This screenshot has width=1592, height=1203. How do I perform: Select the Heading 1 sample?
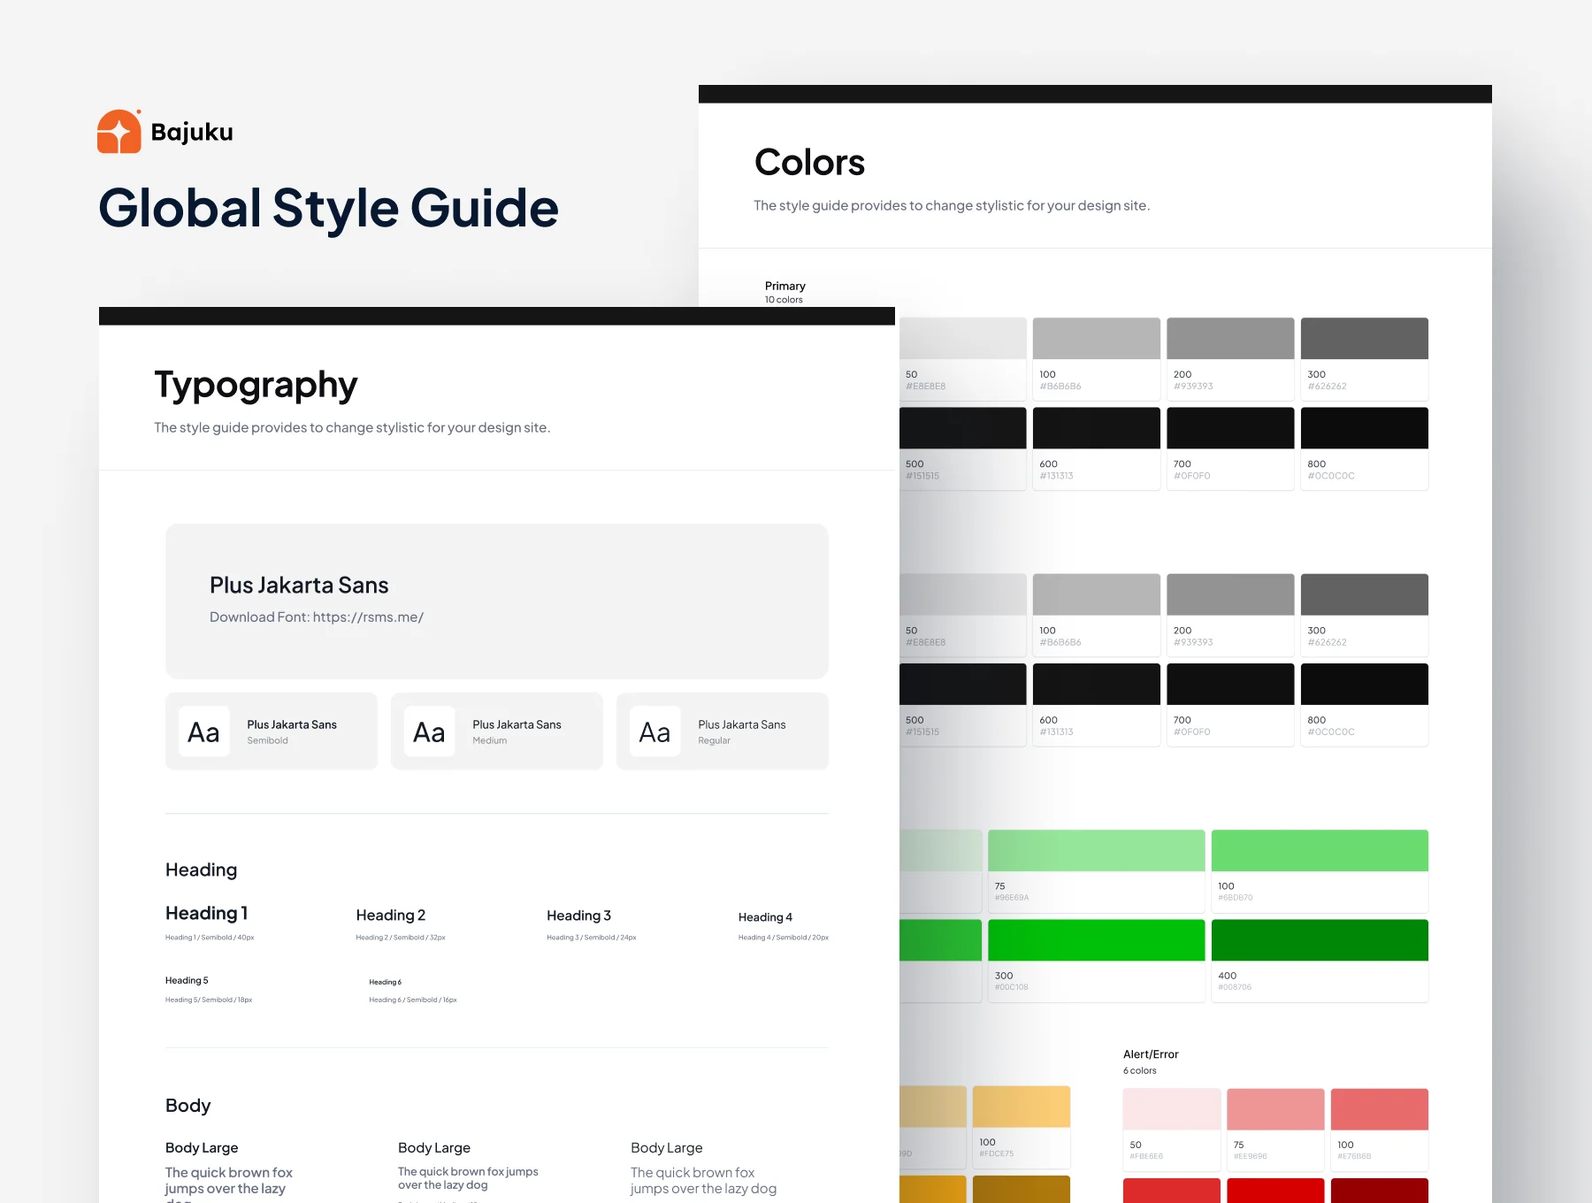[206, 913]
